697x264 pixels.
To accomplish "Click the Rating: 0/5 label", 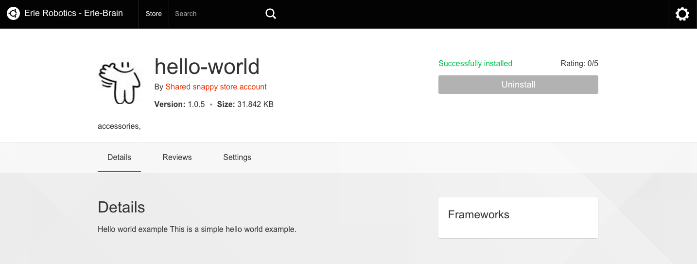I will click(x=579, y=64).
